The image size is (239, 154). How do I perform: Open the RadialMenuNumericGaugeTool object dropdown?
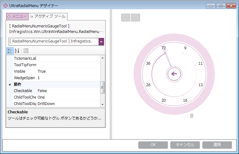tap(101, 42)
